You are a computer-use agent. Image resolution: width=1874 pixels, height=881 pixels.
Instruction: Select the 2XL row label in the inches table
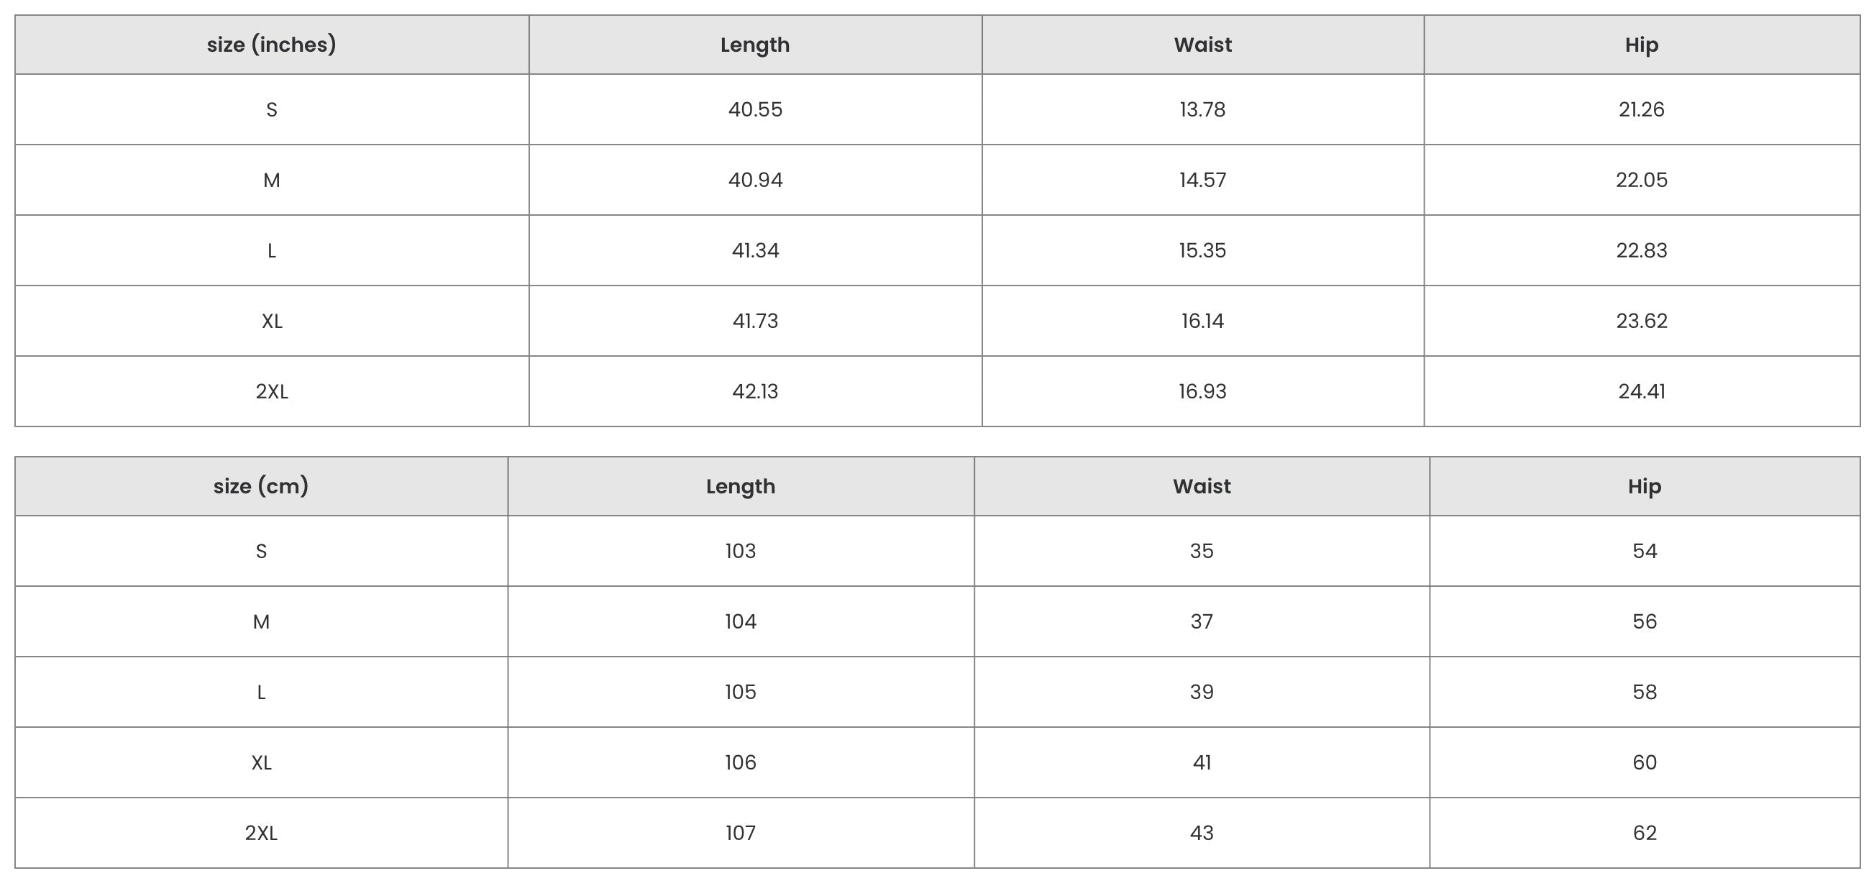click(x=271, y=391)
